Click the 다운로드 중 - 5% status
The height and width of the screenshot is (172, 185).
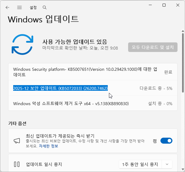[x=156, y=88]
